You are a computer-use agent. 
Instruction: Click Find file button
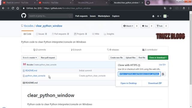click(x=142, y=58)
